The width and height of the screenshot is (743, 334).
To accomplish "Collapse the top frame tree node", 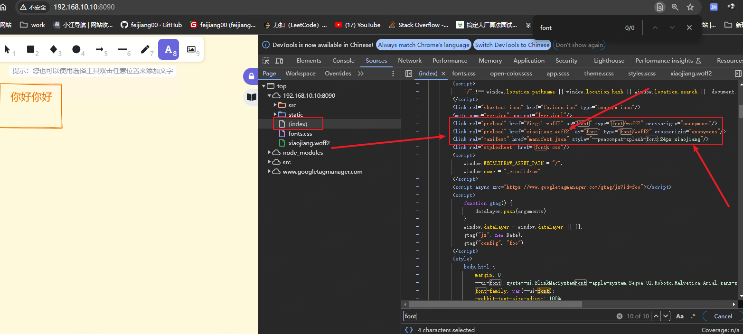I will (264, 86).
